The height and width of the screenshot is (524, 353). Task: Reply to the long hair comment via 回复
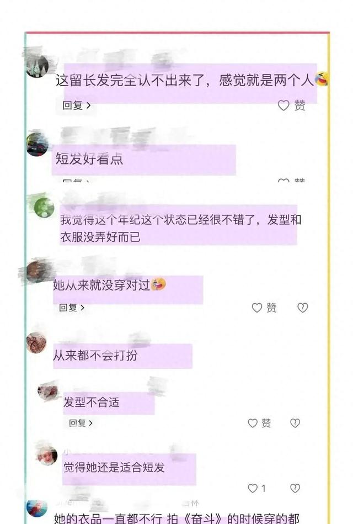(77, 105)
